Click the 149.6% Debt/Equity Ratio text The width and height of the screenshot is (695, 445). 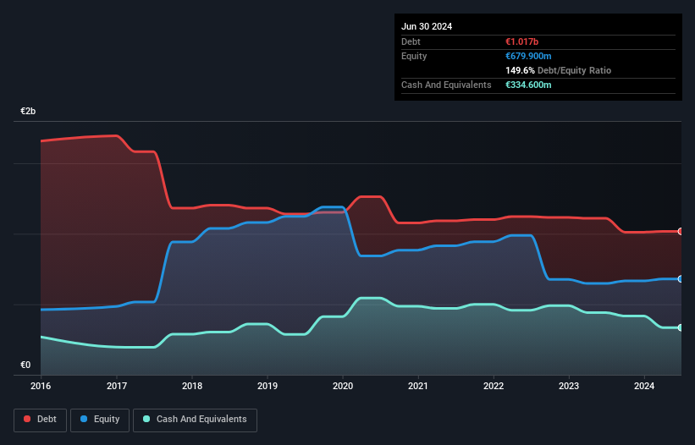click(558, 70)
